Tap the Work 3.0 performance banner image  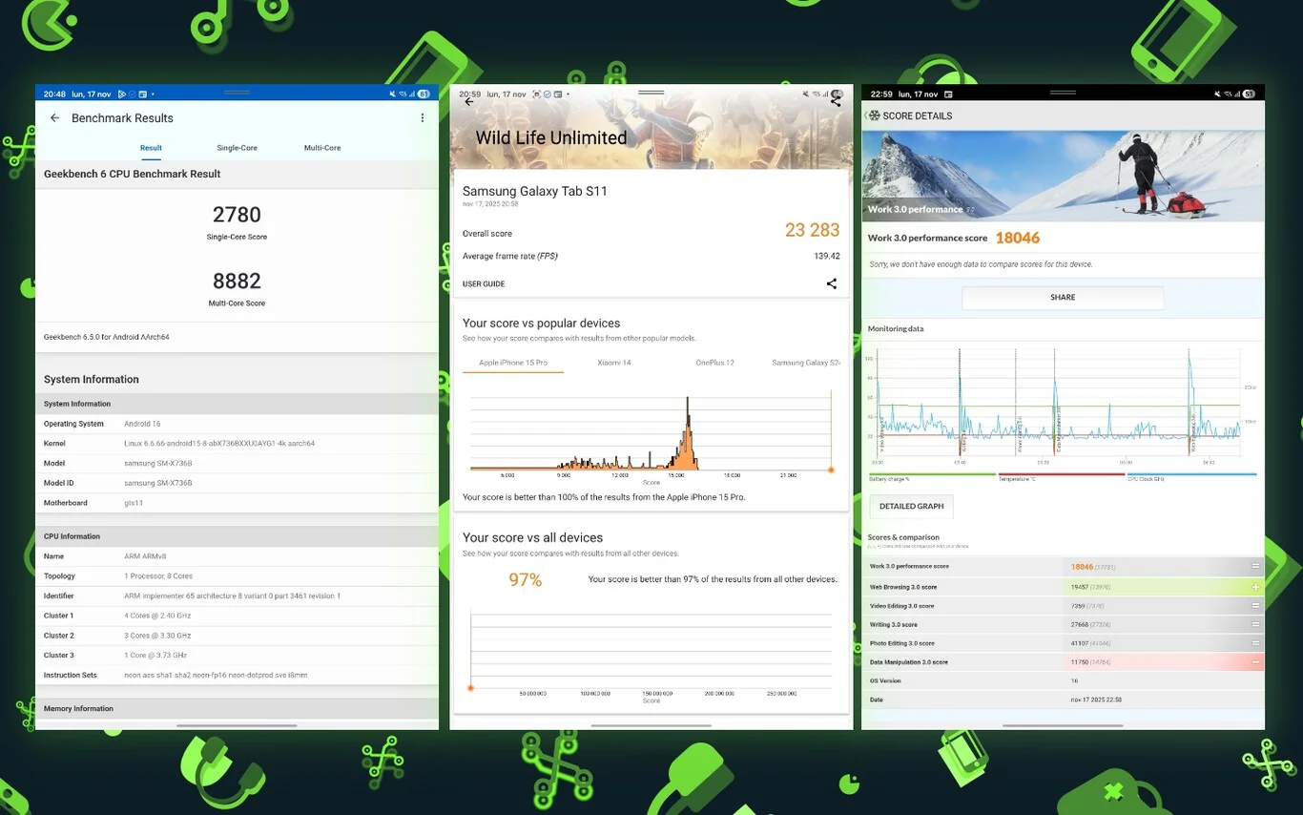[1063, 176]
